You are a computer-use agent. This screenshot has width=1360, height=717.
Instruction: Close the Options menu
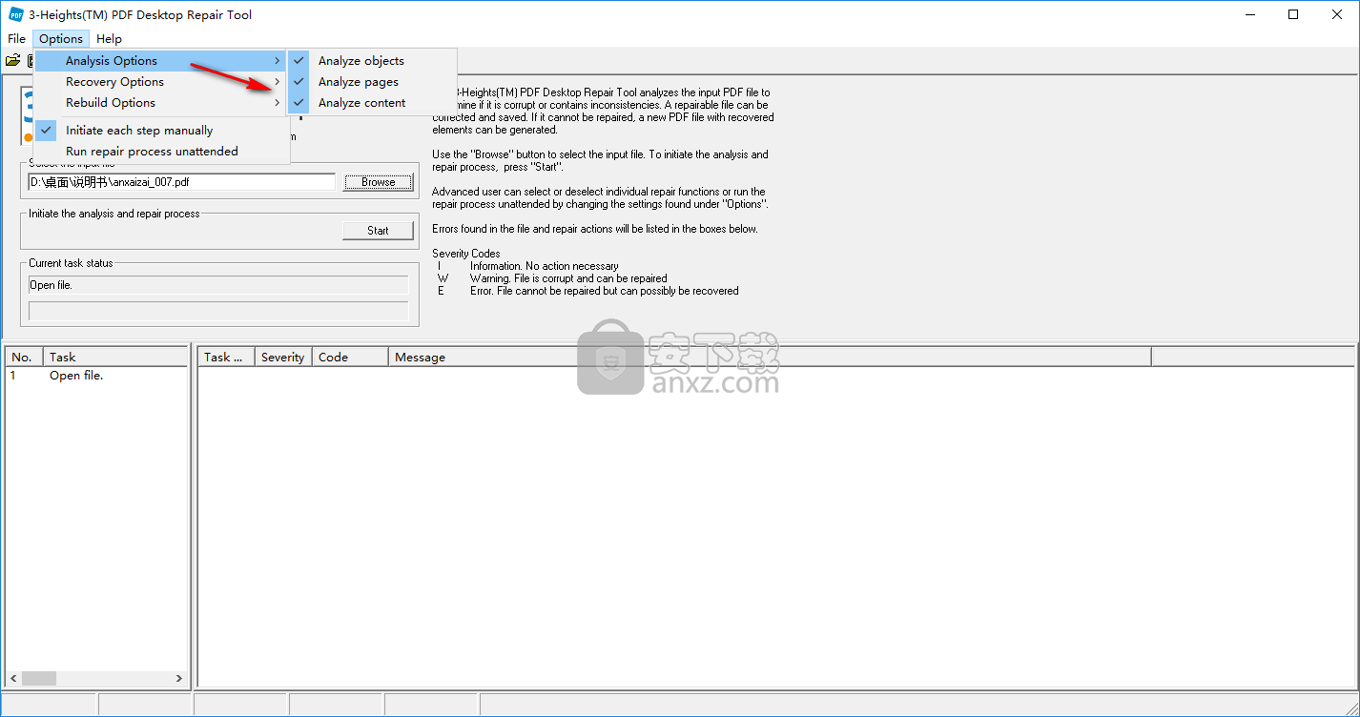(61, 39)
